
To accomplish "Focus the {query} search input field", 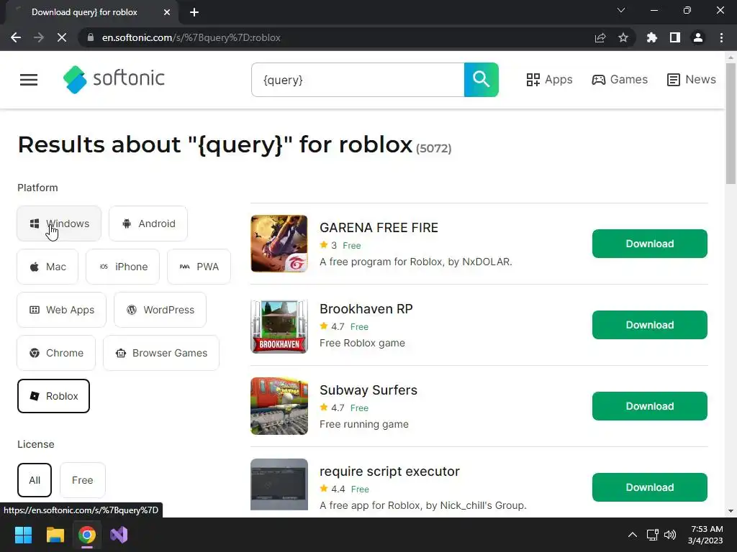I will (x=358, y=80).
